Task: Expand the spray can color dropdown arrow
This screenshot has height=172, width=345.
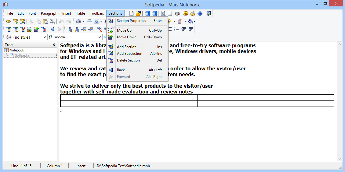Action: 185,21
